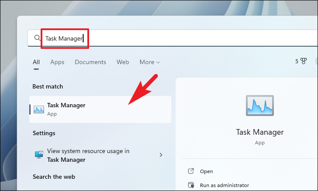The height and width of the screenshot is (191, 318).
Task: Click the Search the web heading
Action: 54,177
